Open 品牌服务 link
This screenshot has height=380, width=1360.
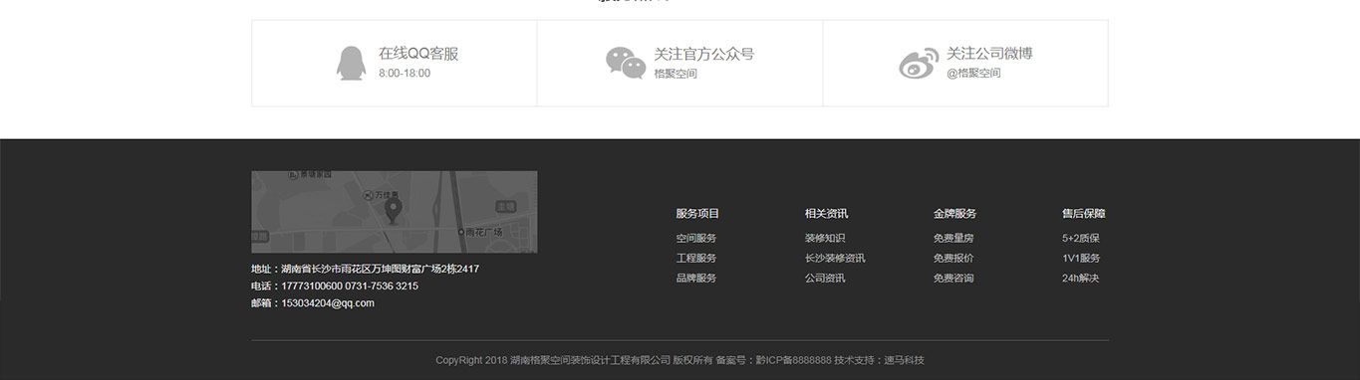click(x=696, y=278)
